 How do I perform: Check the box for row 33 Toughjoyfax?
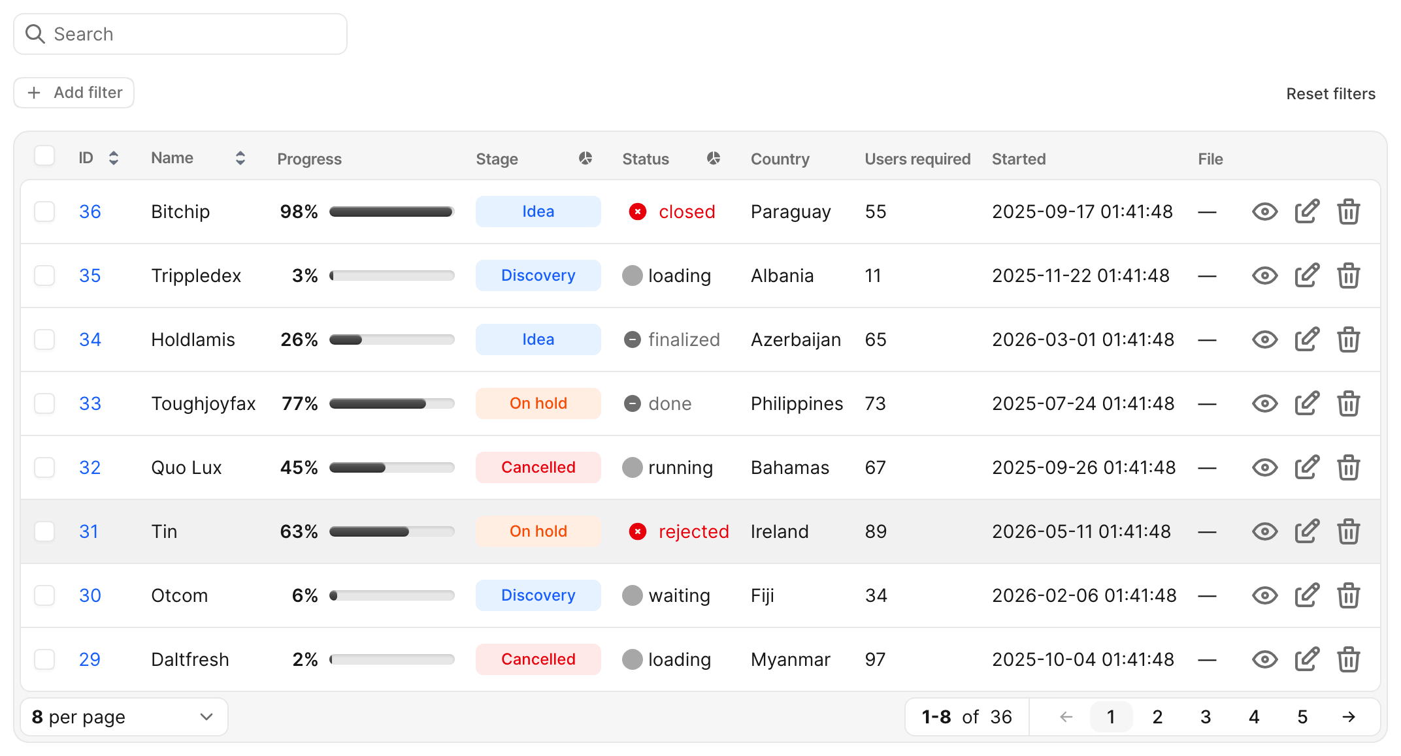click(x=44, y=403)
